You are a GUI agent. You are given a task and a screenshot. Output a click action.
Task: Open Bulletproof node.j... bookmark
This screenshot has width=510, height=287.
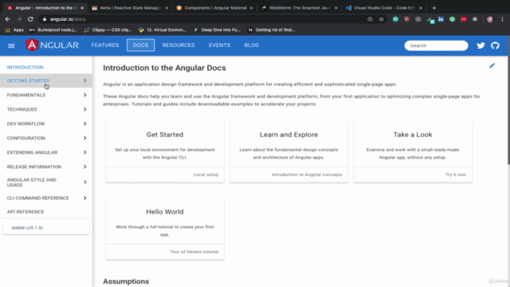pos(53,29)
